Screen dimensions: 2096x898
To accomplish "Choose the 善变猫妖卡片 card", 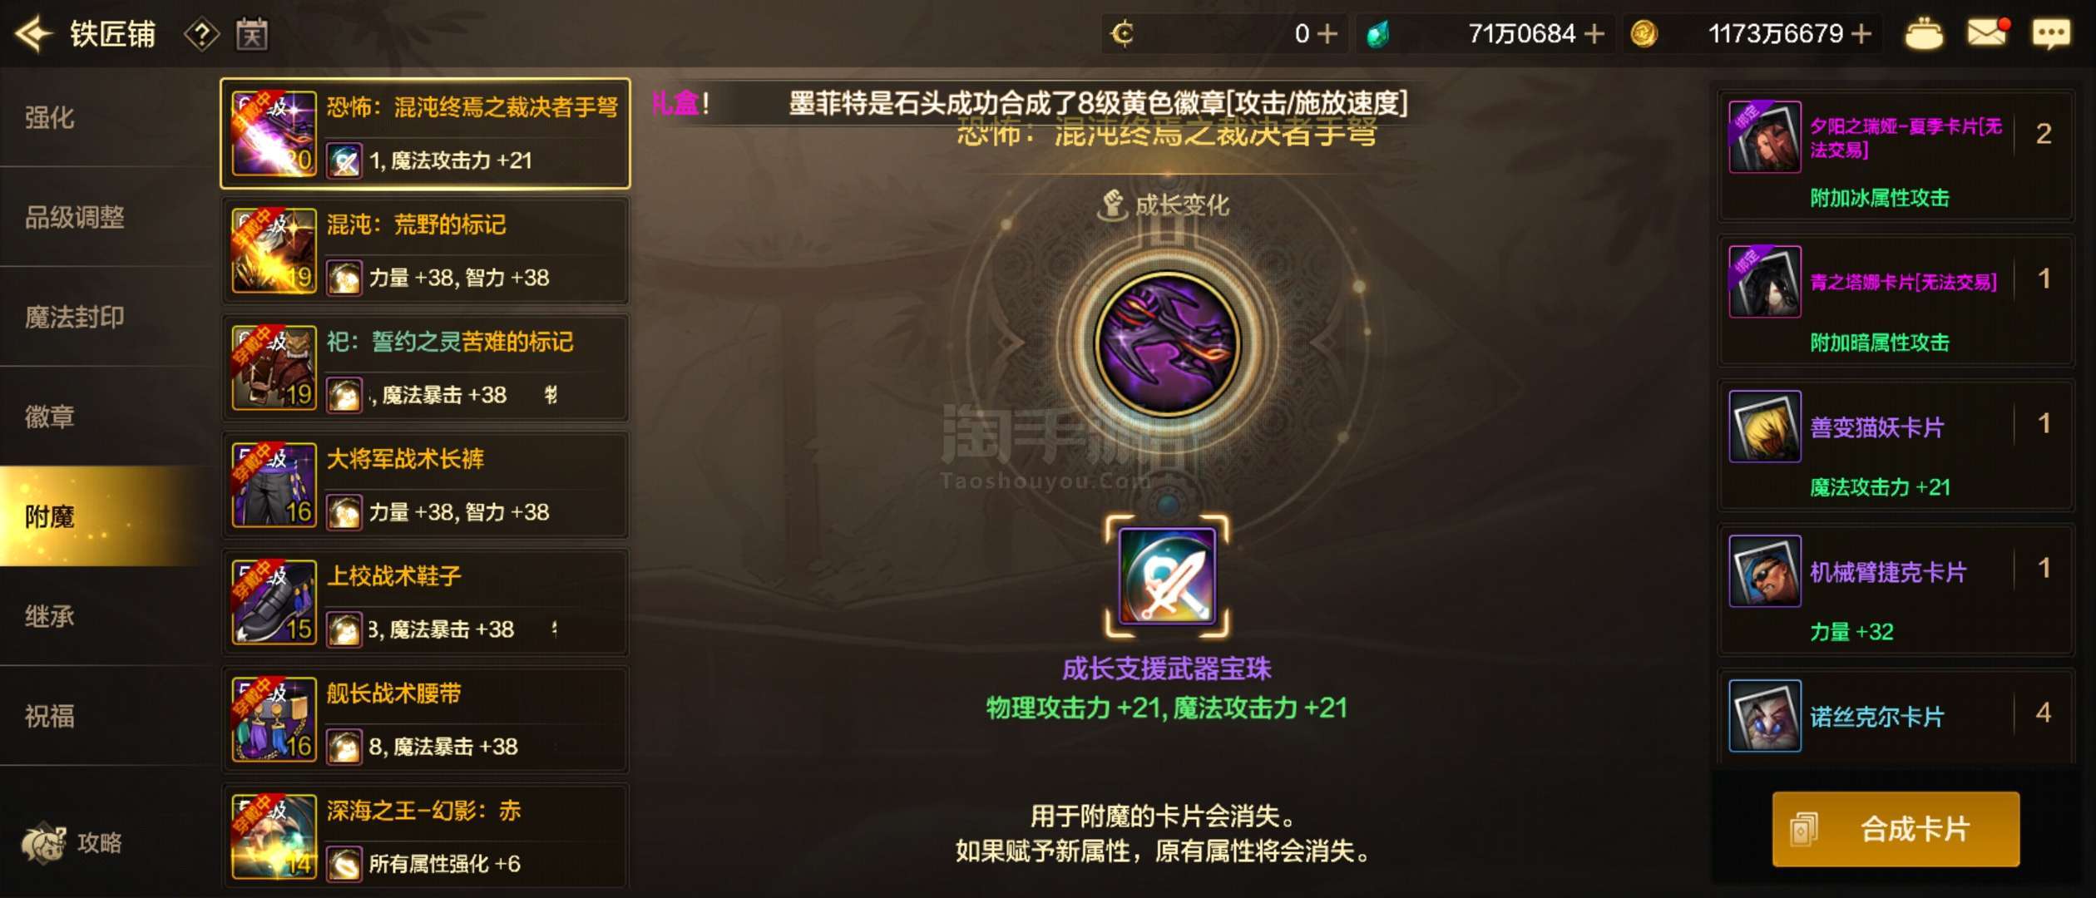I will point(1896,447).
